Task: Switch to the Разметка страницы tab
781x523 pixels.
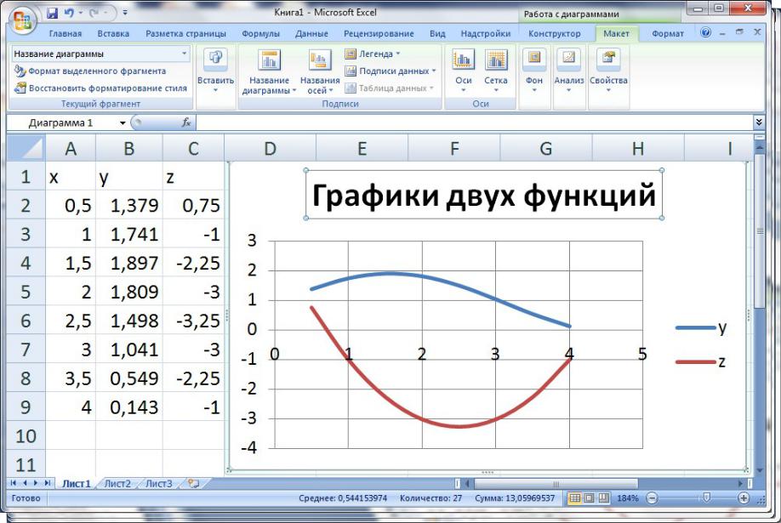Action: point(185,33)
